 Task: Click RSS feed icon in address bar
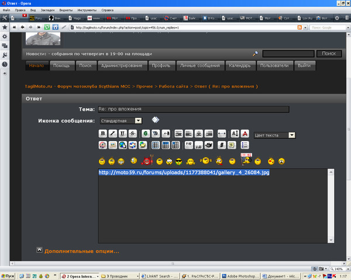(300, 27)
